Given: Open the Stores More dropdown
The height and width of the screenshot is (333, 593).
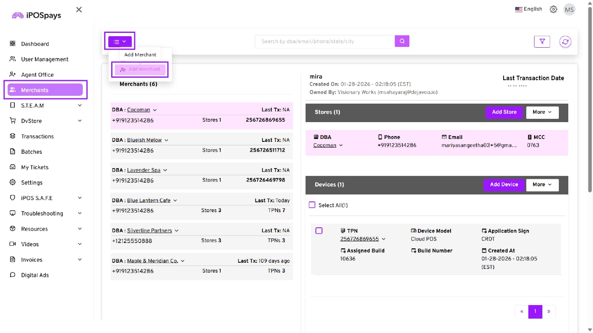Looking at the screenshot, I should tap(542, 112).
